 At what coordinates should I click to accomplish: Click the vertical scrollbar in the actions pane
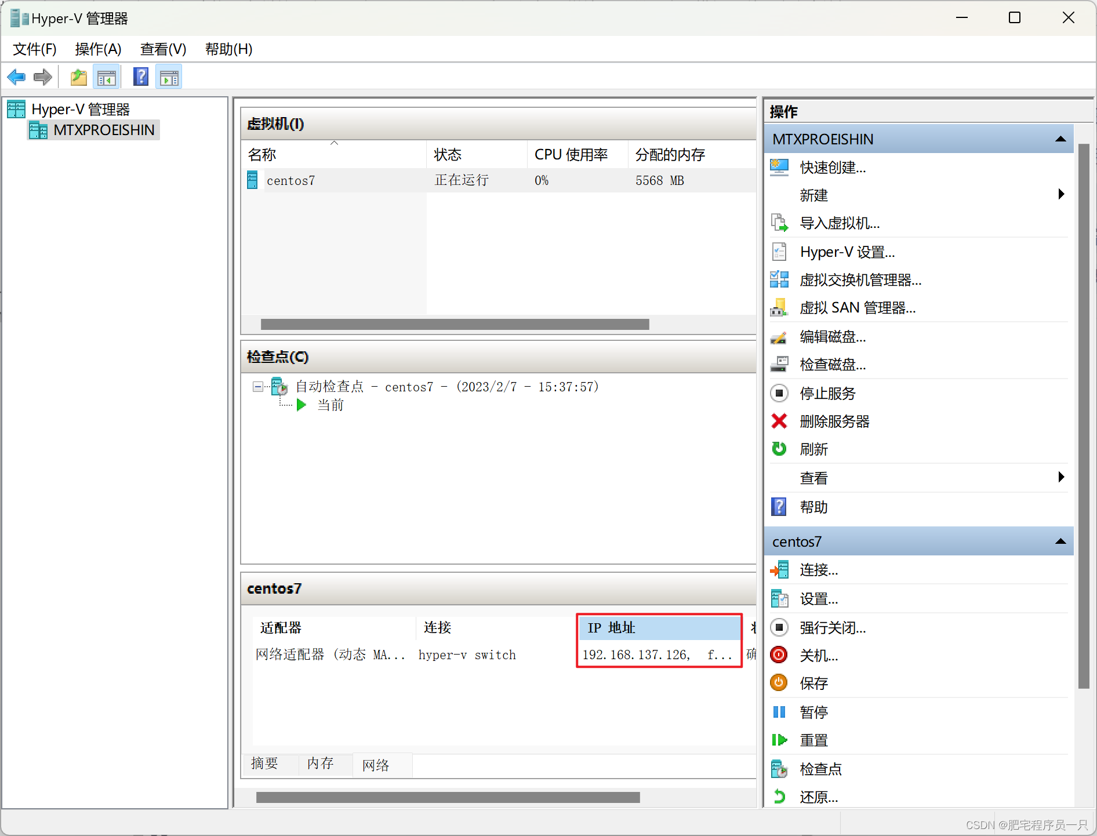(x=1084, y=416)
